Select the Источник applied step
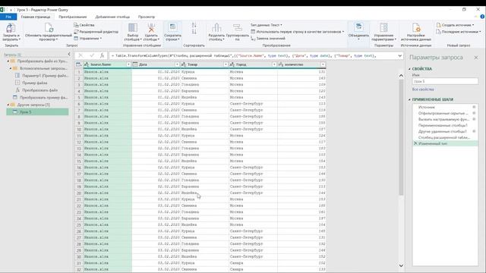Screen dimensions: 486x273 tap(427, 107)
